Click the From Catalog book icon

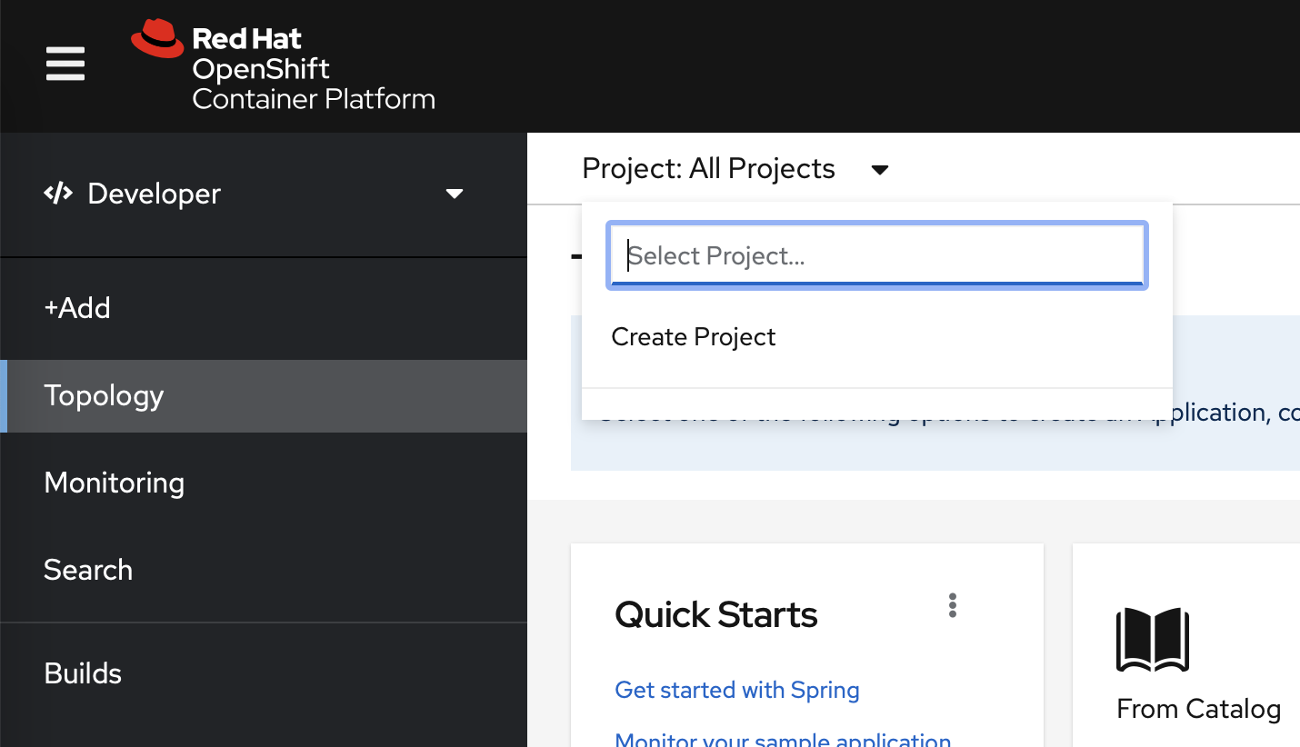point(1153,641)
